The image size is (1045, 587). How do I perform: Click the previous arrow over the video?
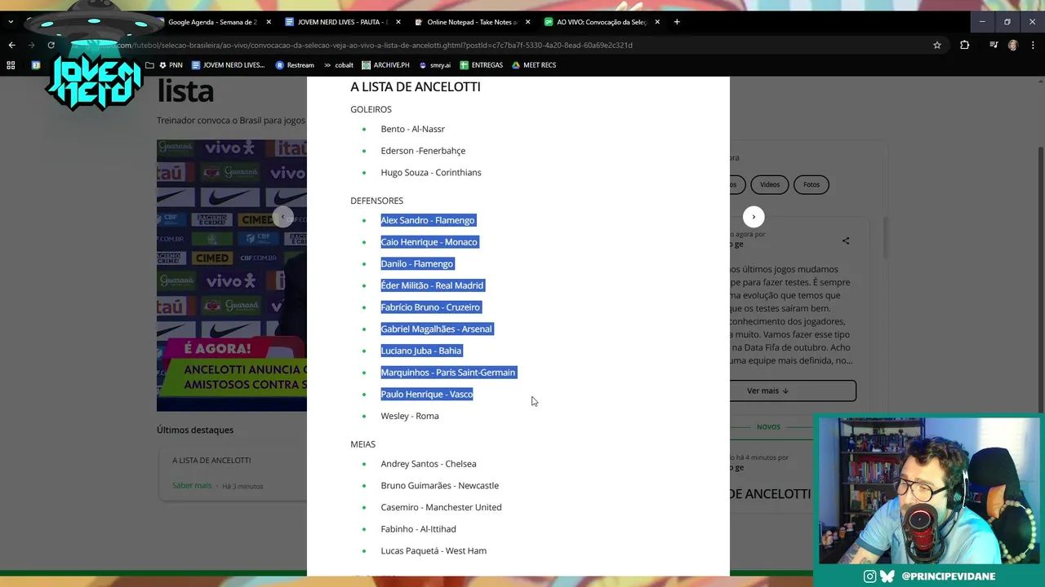tap(282, 217)
